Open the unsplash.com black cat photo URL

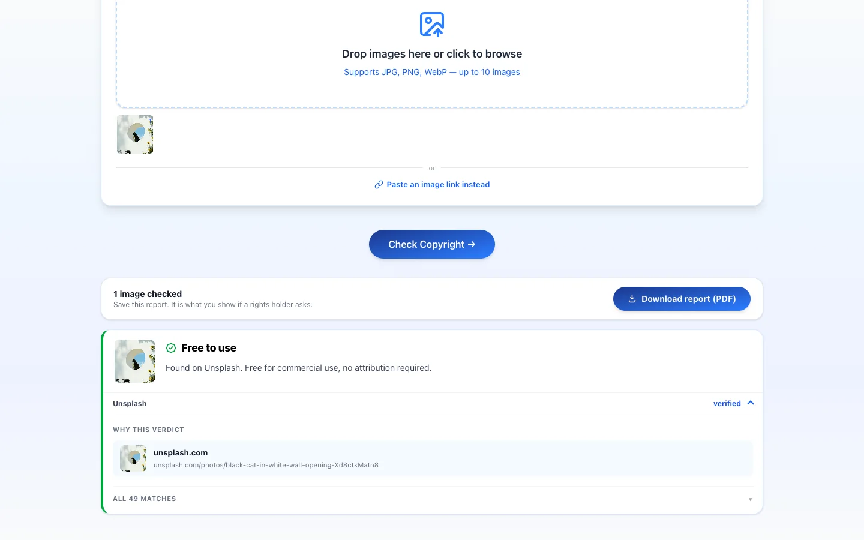pyautogui.click(x=266, y=465)
